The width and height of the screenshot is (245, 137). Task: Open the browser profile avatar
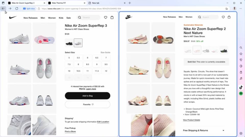234,9
